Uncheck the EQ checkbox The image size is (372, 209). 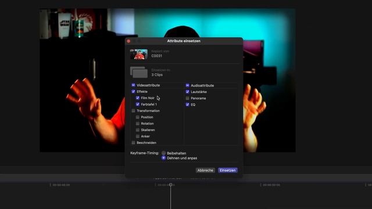point(187,105)
